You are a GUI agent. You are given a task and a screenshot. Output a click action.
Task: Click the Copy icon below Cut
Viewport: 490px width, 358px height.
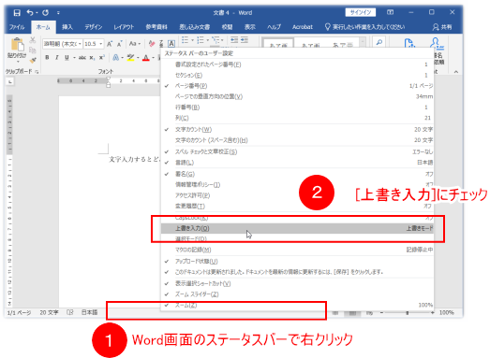[x=33, y=50]
